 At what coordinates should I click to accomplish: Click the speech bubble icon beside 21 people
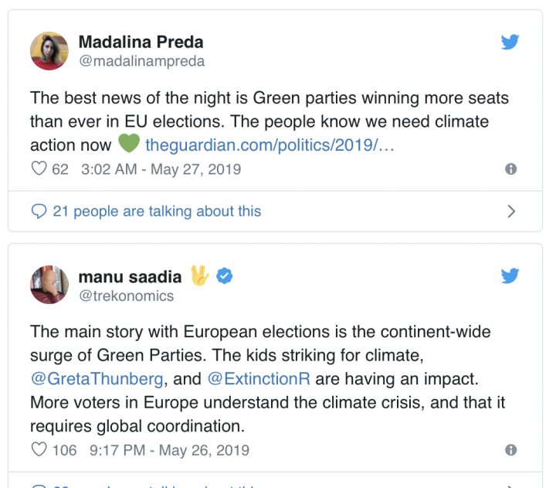pos(39,211)
